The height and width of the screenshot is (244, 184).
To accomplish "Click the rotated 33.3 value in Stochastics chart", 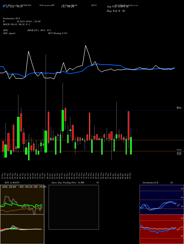I will (178, 205).
